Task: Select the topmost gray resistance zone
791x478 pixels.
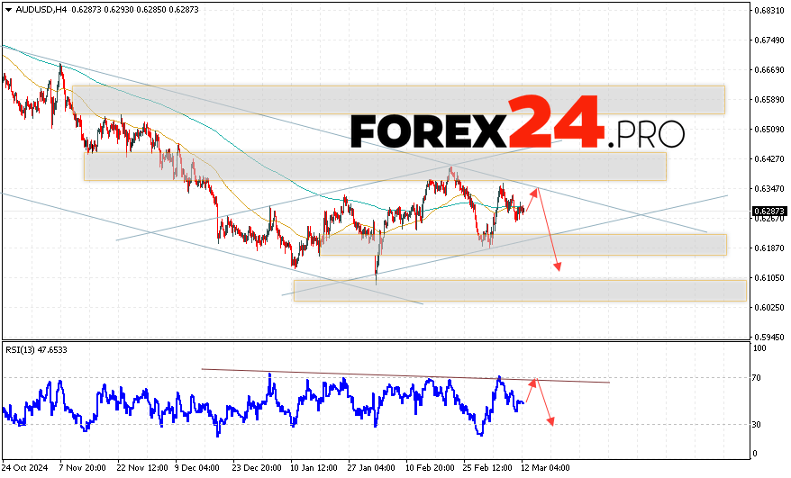Action: pos(396,100)
